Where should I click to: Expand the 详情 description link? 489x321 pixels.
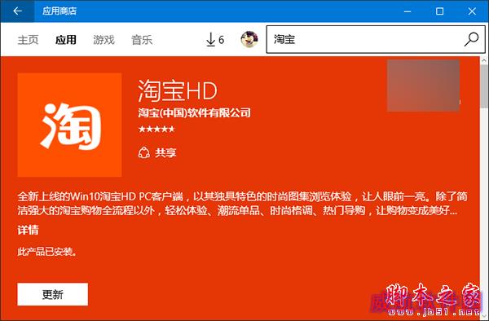(28, 230)
